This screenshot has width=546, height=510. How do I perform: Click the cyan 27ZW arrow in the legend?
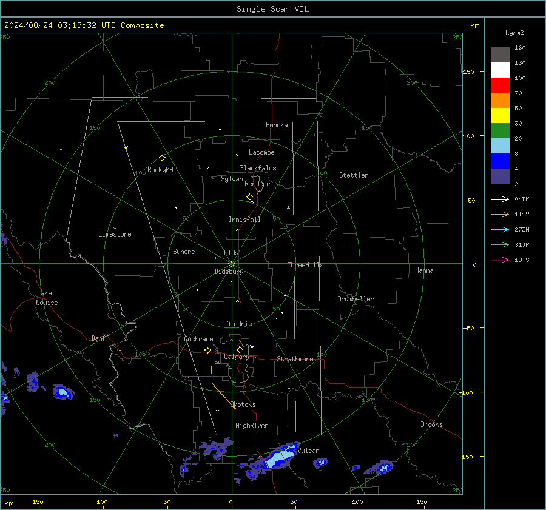(500, 229)
